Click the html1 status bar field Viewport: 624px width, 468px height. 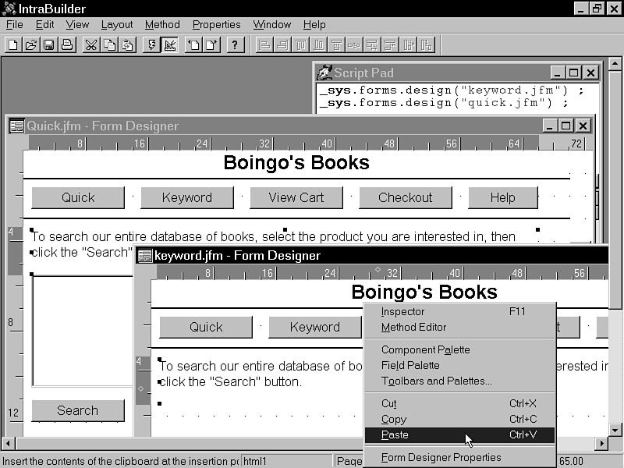(x=286, y=461)
